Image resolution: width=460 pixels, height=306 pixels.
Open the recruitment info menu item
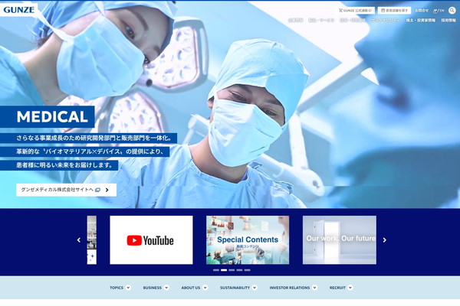(x=449, y=20)
